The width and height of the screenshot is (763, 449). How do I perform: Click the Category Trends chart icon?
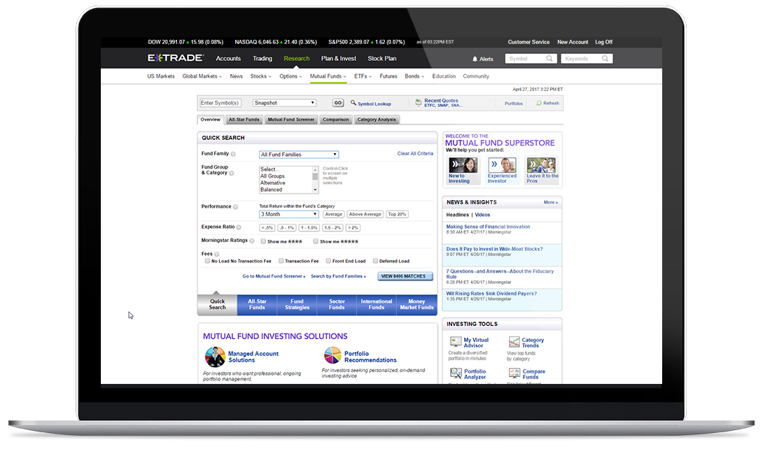click(x=514, y=341)
